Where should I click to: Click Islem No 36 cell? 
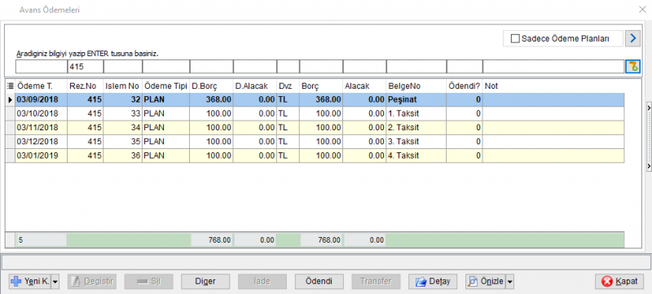coord(123,156)
